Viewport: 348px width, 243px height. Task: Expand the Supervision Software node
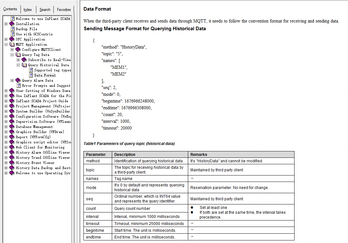pyautogui.click(x=6, y=122)
